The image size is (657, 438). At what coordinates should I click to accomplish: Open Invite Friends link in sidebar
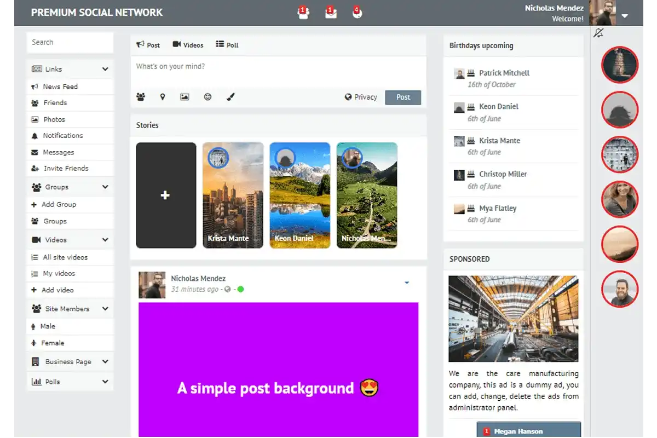66,169
